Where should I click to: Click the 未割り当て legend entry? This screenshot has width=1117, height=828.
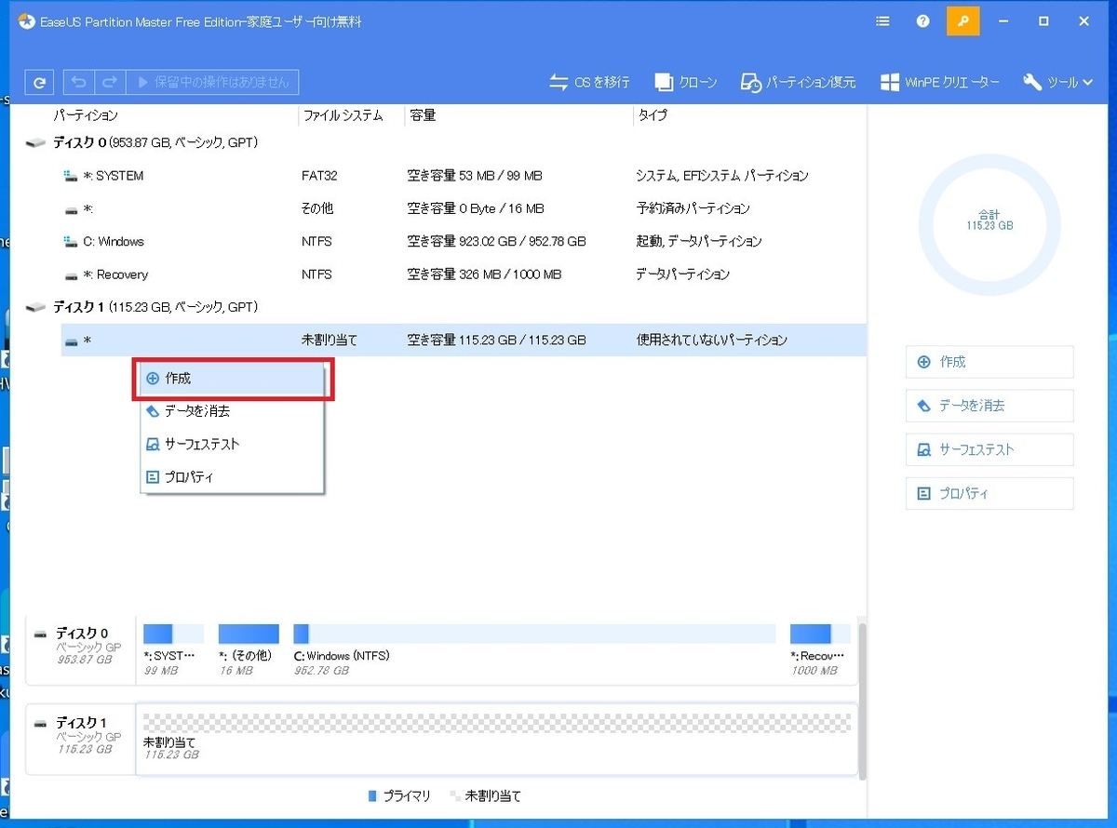tap(485, 796)
